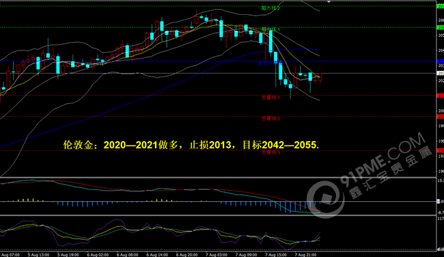
Task: Click the chart shift triangle marker at top
Action: coord(329,1)
